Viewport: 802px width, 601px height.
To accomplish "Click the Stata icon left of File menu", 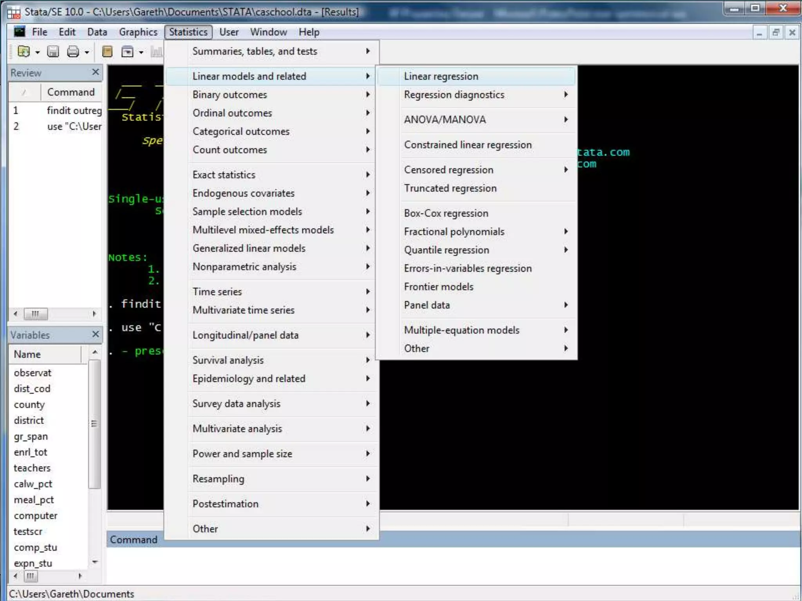I will point(19,32).
